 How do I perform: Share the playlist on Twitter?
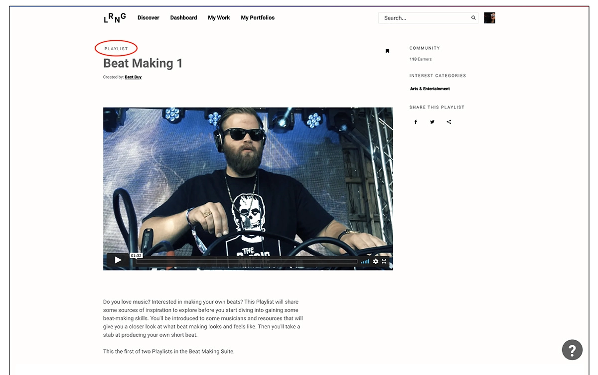432,122
